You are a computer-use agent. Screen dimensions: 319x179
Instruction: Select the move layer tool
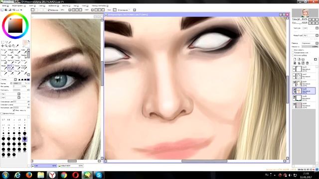(x=2, y=46)
